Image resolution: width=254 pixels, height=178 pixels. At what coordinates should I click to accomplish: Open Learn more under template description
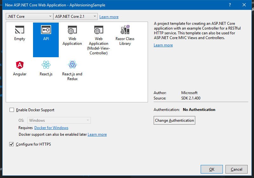(163, 45)
